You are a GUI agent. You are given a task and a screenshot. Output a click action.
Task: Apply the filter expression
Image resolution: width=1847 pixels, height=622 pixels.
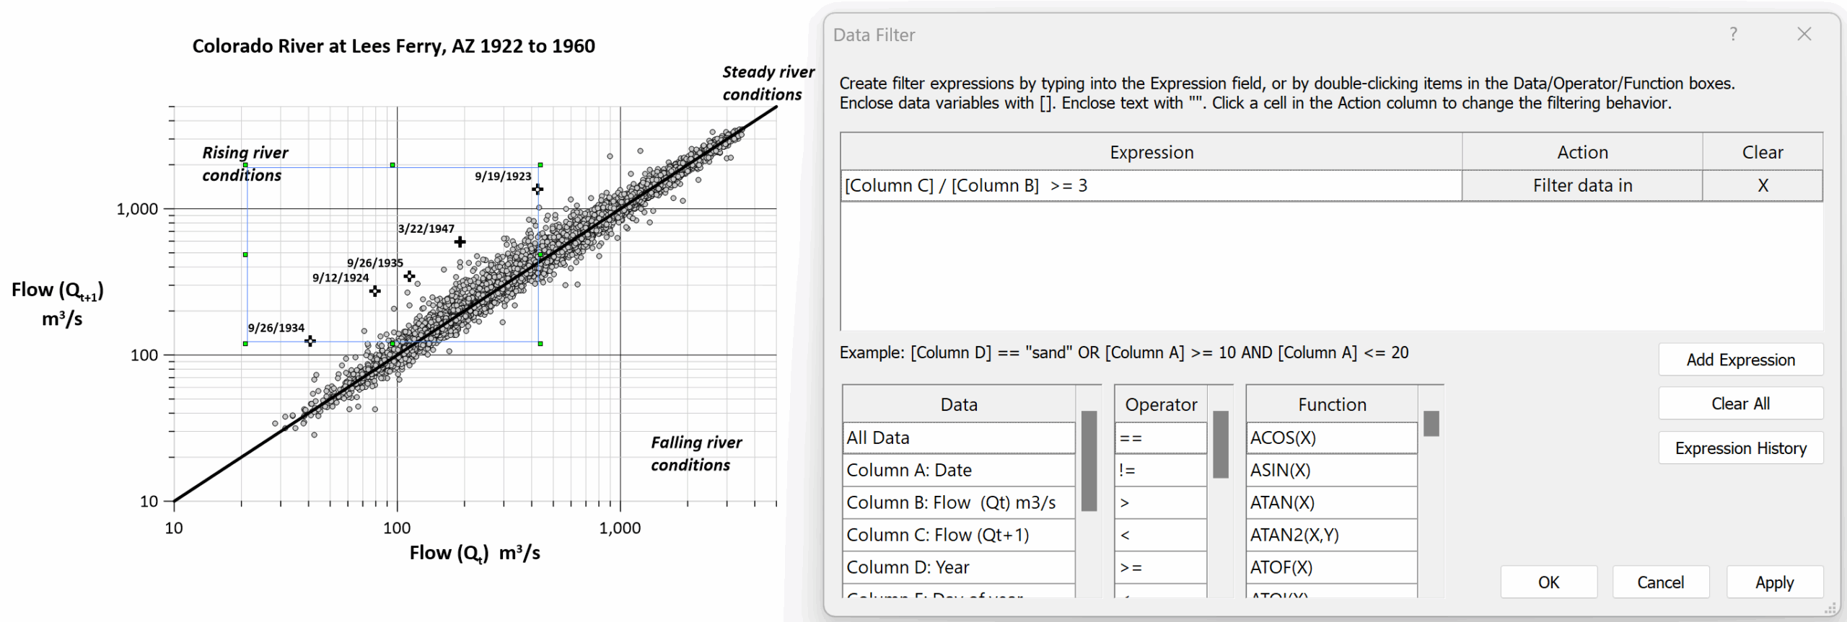click(1774, 582)
